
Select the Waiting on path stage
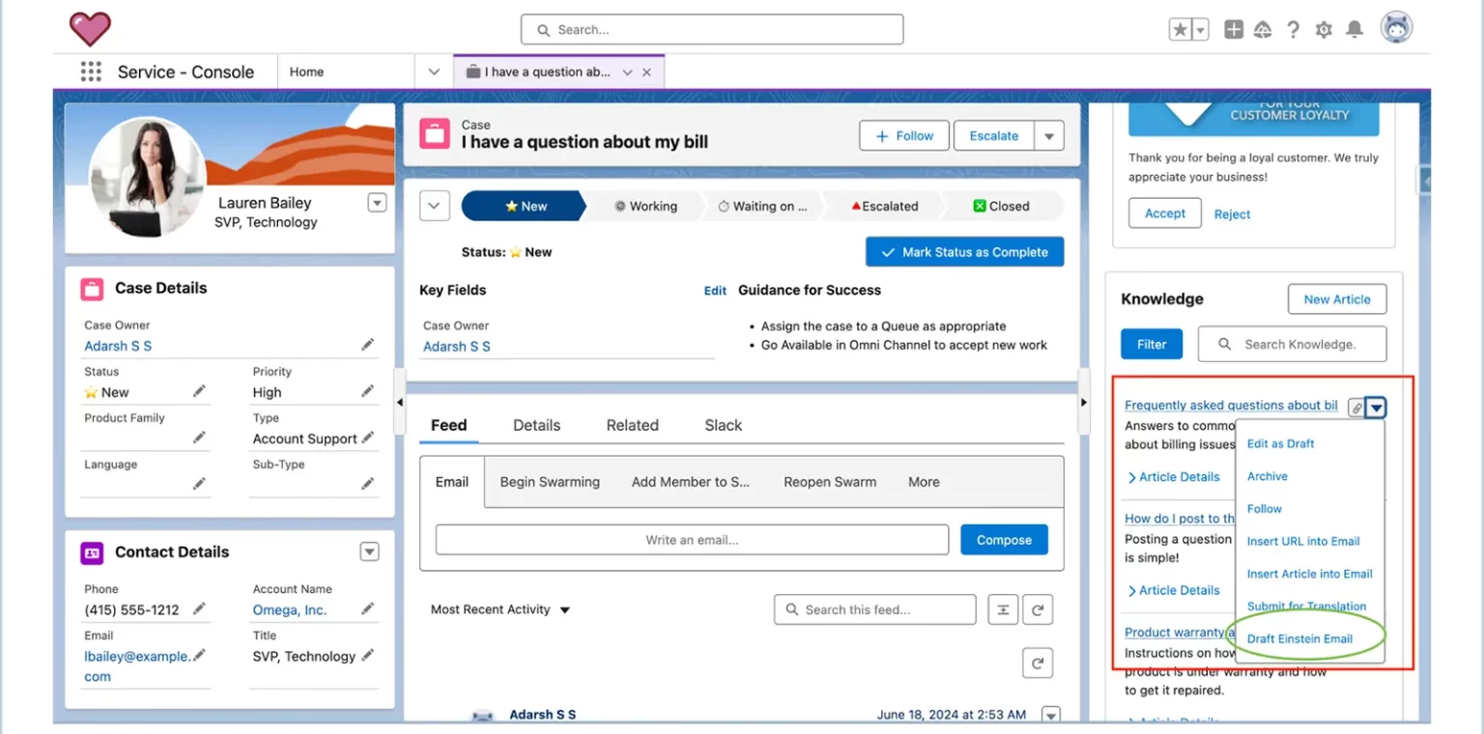[762, 206]
